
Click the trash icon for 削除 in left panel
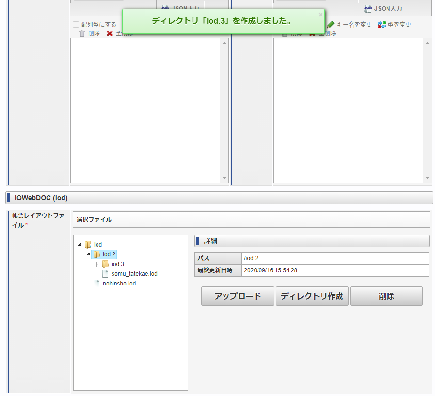82,33
